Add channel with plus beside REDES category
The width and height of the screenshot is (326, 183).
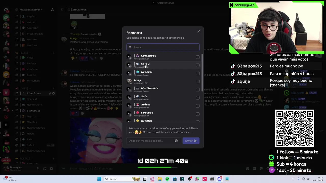(53, 53)
